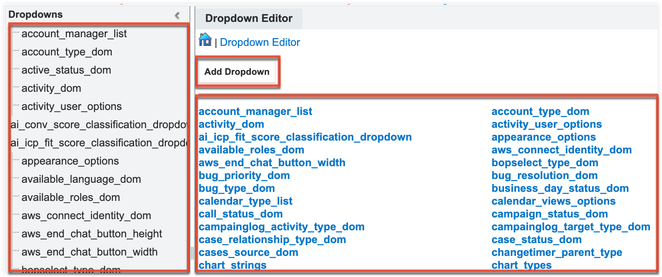This screenshot has width=662, height=277.
Task: Open available_roles_dom link in editor list
Action: 251,150
